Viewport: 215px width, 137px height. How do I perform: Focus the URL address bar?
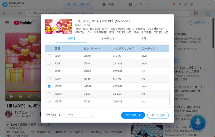point(108,13)
